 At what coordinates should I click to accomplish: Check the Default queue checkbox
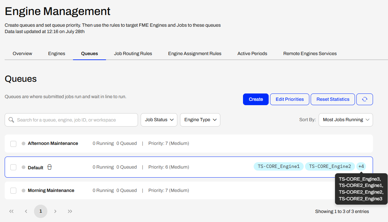13,167
